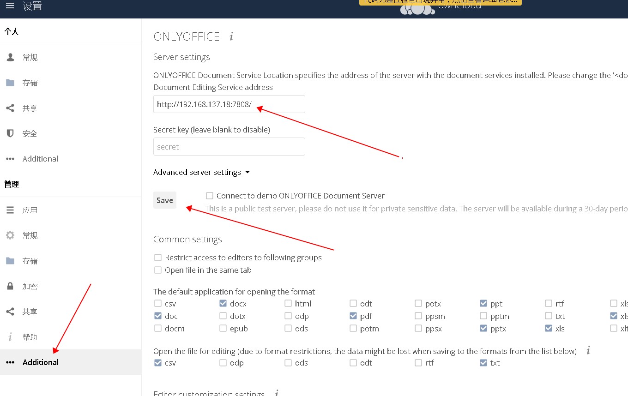Image resolution: width=628 pixels, height=396 pixels.
Task: Uncheck doc in default application formats
Action: pos(158,316)
